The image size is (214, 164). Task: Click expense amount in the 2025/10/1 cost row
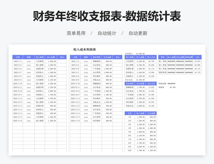tap(107, 95)
